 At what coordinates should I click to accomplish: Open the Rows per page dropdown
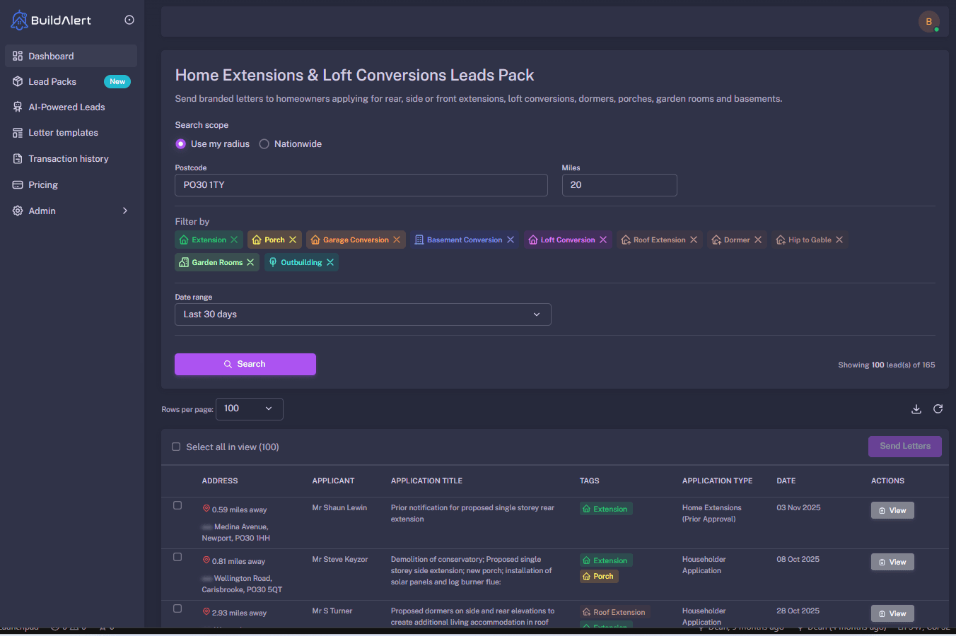[x=249, y=408]
